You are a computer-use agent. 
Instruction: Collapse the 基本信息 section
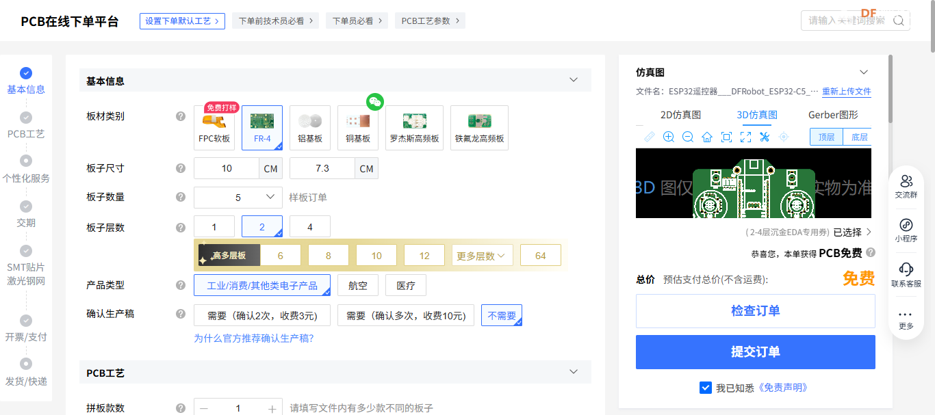tap(574, 80)
